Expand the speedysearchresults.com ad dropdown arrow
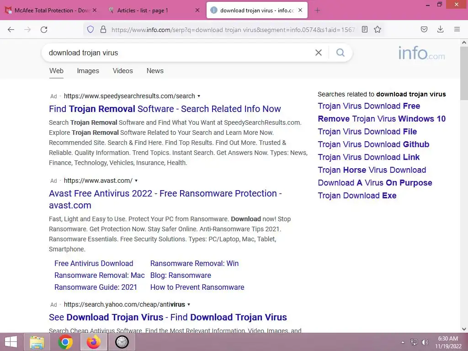 coord(199,96)
